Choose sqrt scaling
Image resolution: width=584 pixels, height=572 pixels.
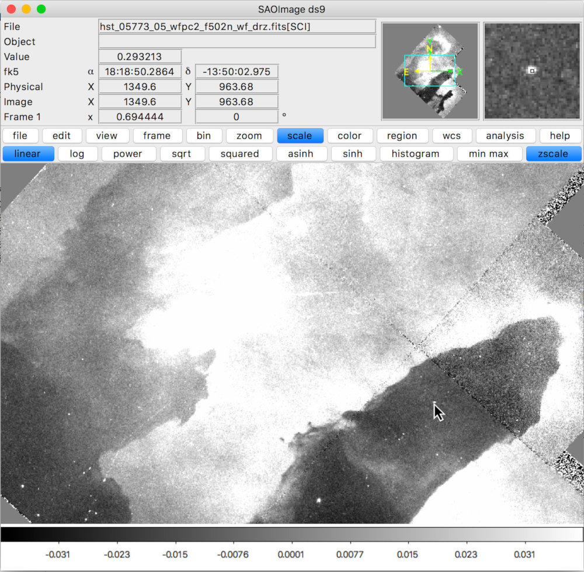(x=182, y=154)
